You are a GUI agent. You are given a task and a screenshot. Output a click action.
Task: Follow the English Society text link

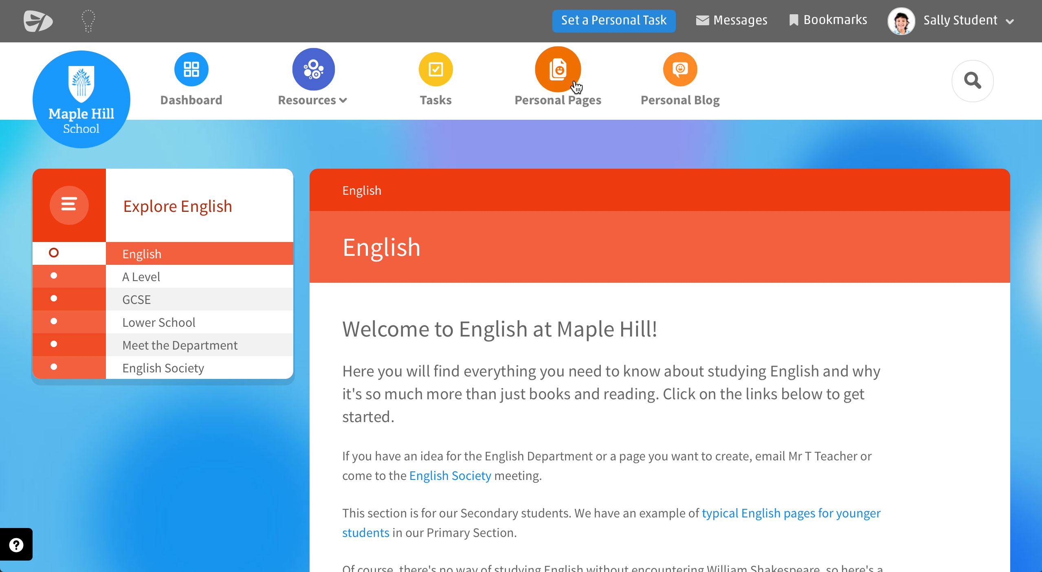pyautogui.click(x=450, y=475)
